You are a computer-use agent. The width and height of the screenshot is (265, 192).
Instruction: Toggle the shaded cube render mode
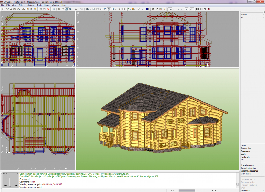[x=67, y=9]
